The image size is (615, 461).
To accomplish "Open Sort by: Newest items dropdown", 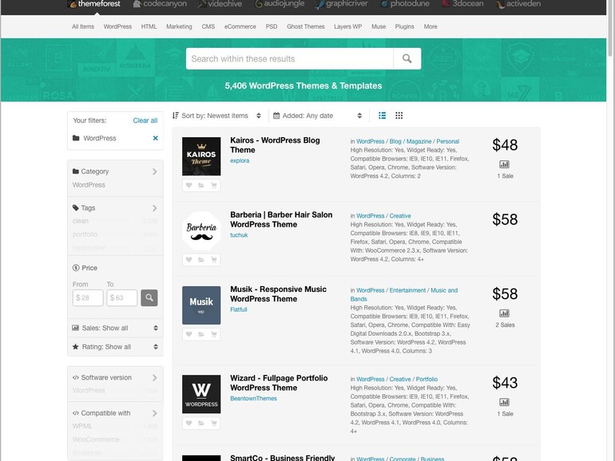I will (x=216, y=116).
